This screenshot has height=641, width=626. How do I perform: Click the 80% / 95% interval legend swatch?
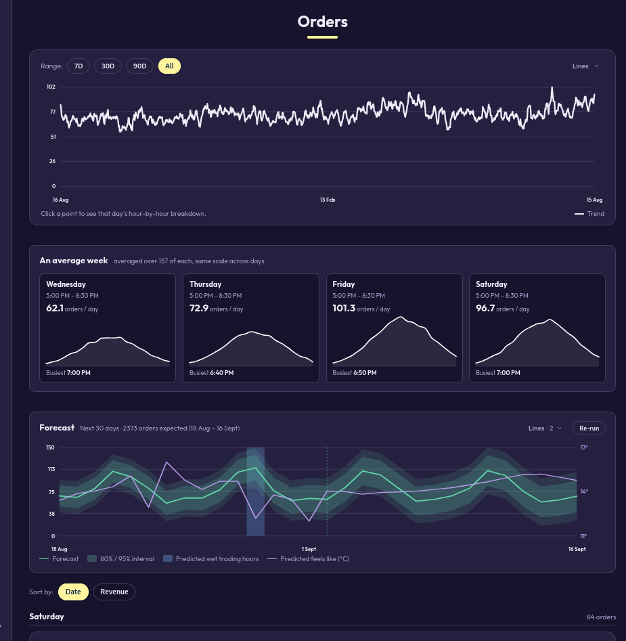92,559
